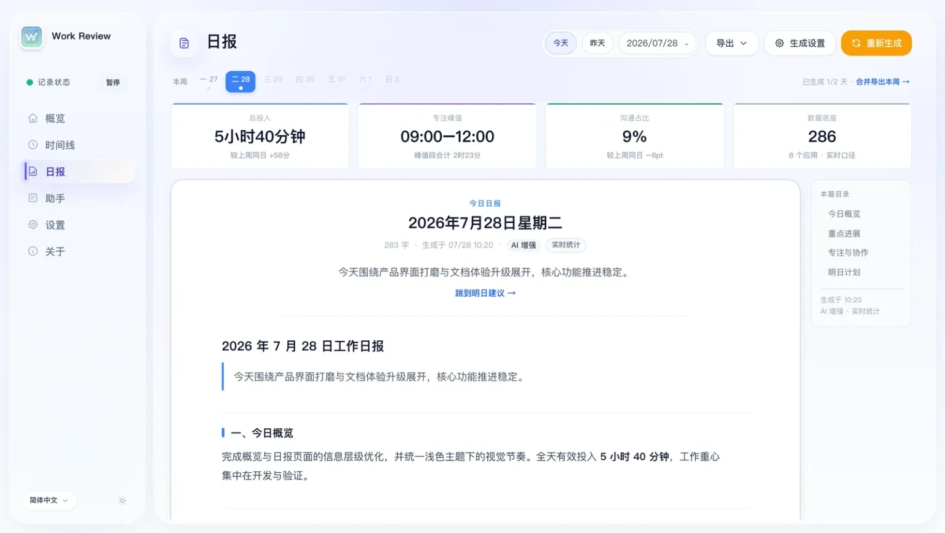
Task: Select the 六 1 day tab
Action: 365,81
